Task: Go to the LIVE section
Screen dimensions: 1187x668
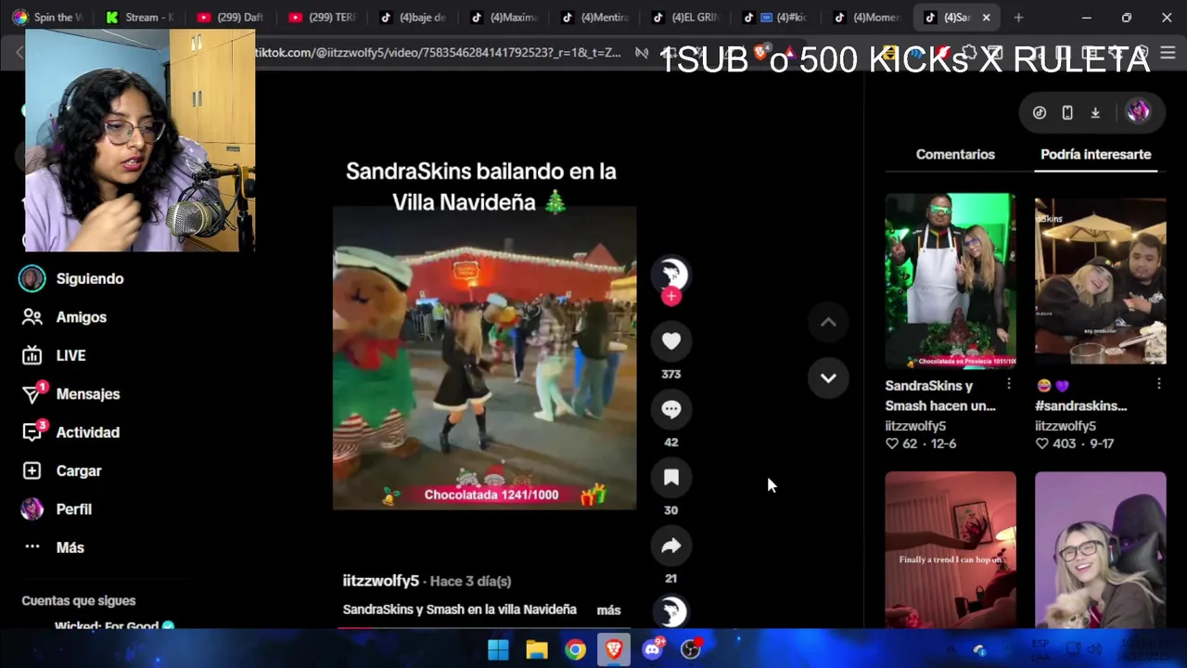Action: click(54, 355)
